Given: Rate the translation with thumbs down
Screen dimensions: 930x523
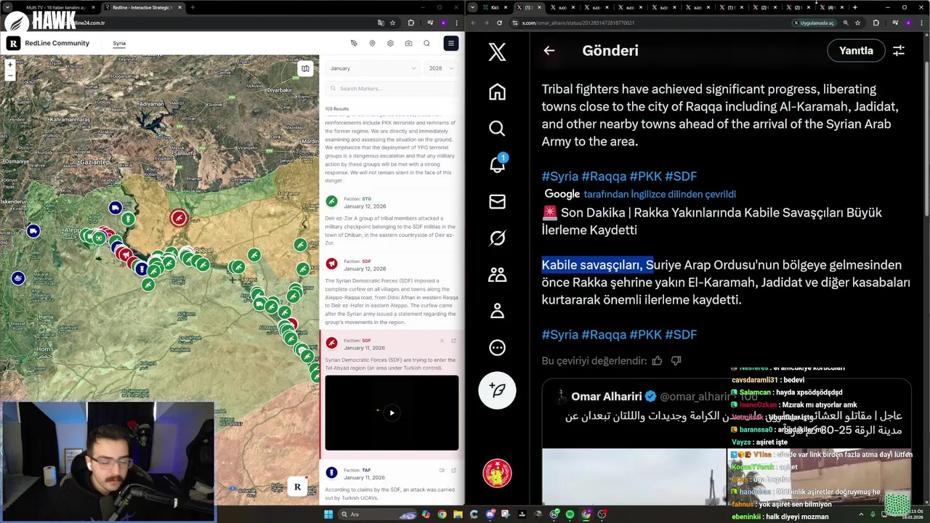Looking at the screenshot, I should pos(676,360).
